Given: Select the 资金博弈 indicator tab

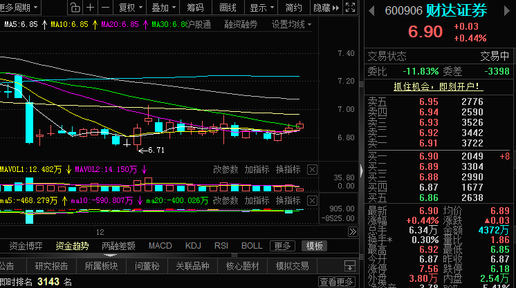Looking at the screenshot, I should coord(26,246).
